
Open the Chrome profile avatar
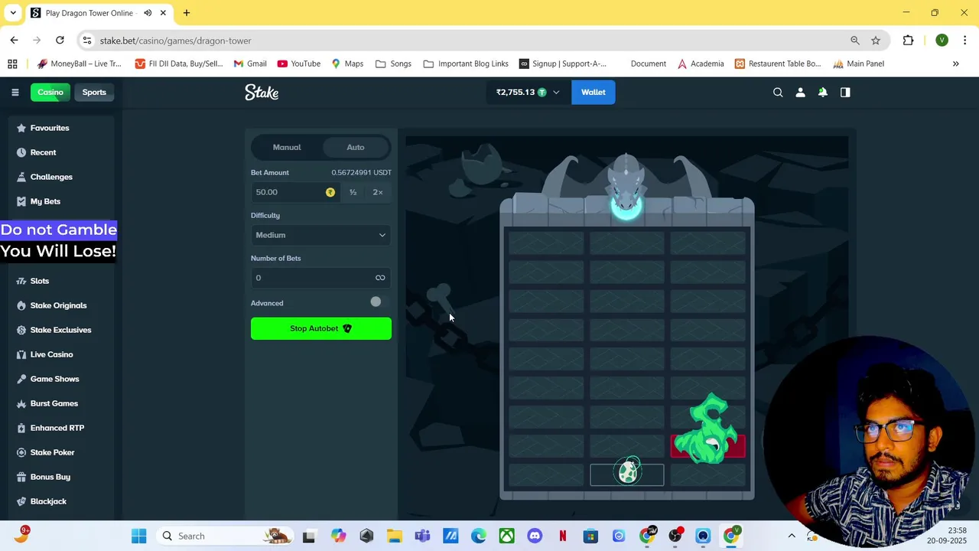click(942, 41)
